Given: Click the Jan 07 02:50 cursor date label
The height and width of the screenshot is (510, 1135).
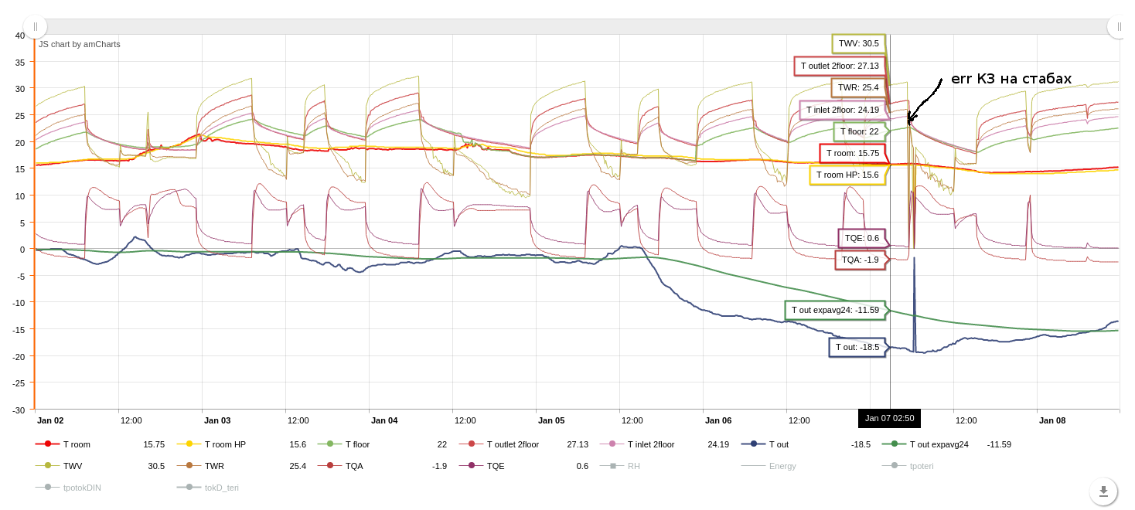Looking at the screenshot, I should pos(889,418).
